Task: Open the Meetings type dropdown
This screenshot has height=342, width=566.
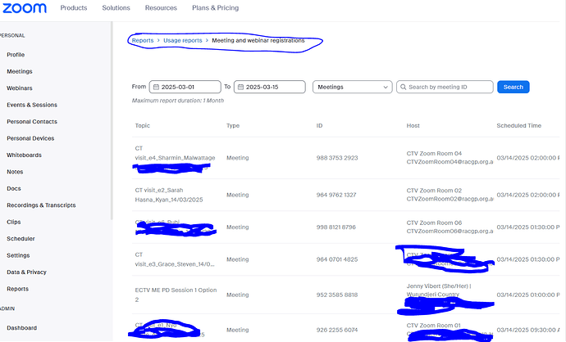Action: tap(352, 87)
